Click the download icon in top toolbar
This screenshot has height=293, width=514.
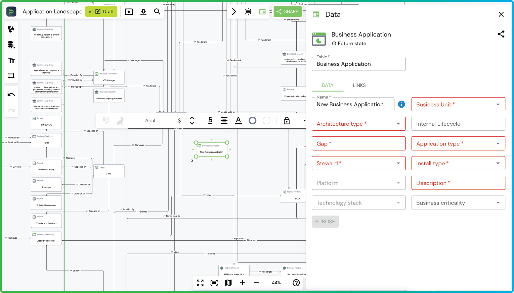(x=143, y=12)
